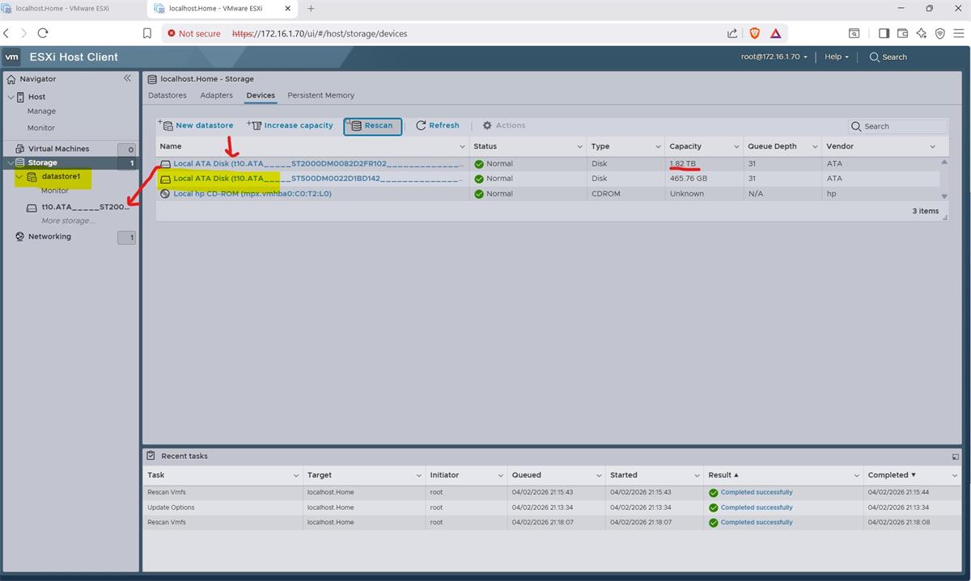Screen dimensions: 971x581
Task: Click the browser reload icon
Action: tap(43, 33)
